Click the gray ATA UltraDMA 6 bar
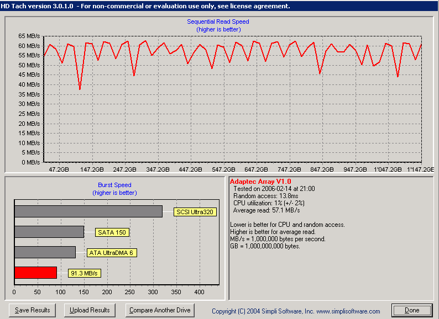439x319 pixels. pyautogui.click(x=45, y=252)
